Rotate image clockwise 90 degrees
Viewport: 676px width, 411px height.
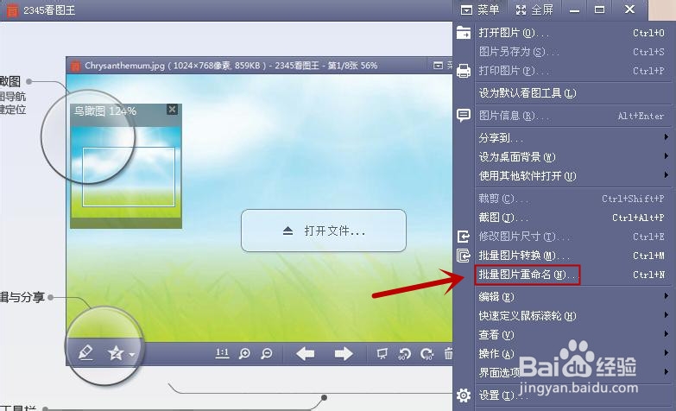[426, 354]
